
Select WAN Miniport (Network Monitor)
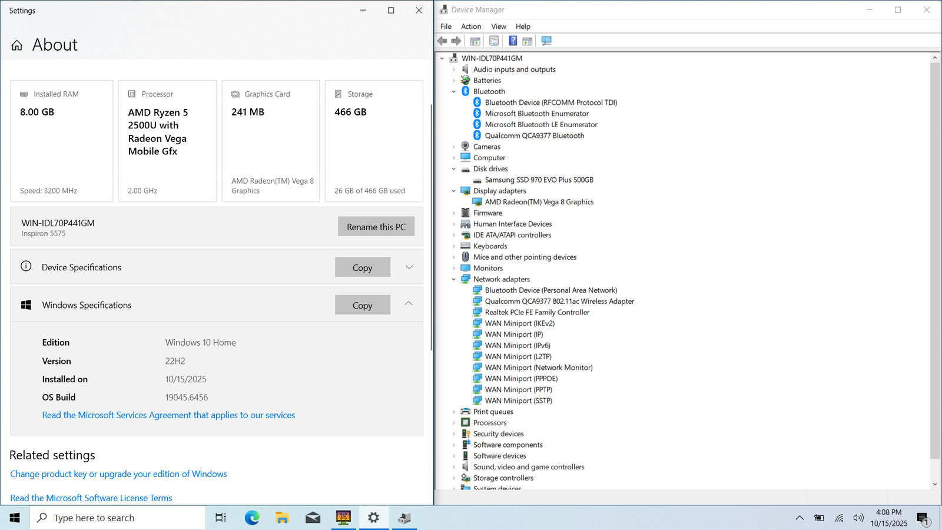pos(539,367)
